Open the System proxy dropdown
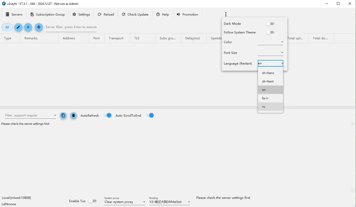356x207 pixels. (x=125, y=202)
